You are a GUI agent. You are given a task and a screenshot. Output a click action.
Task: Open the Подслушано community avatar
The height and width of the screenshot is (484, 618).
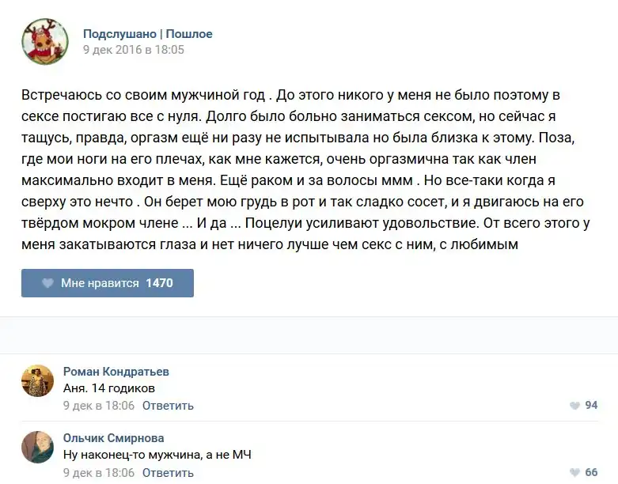(44, 41)
